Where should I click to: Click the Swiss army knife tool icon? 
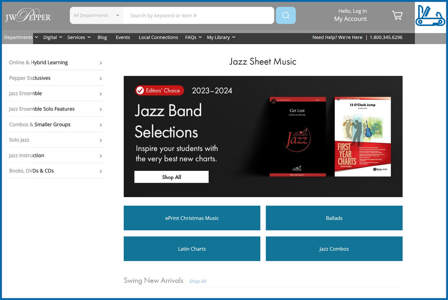pyautogui.click(x=430, y=16)
